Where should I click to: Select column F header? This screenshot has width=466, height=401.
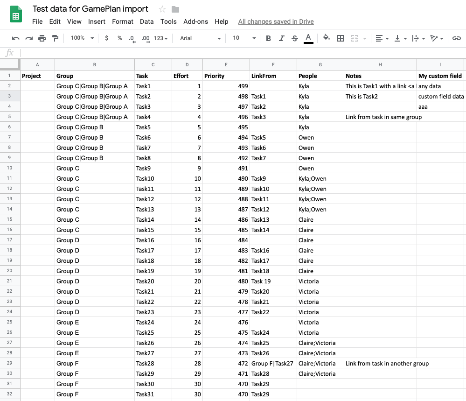coord(273,64)
